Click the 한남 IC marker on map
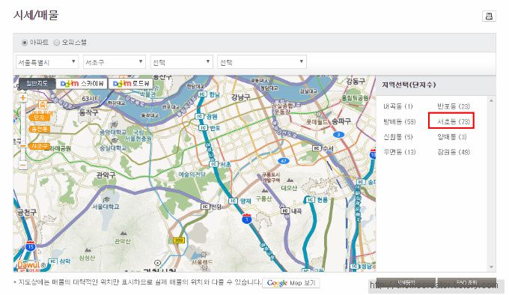 pos(209,94)
